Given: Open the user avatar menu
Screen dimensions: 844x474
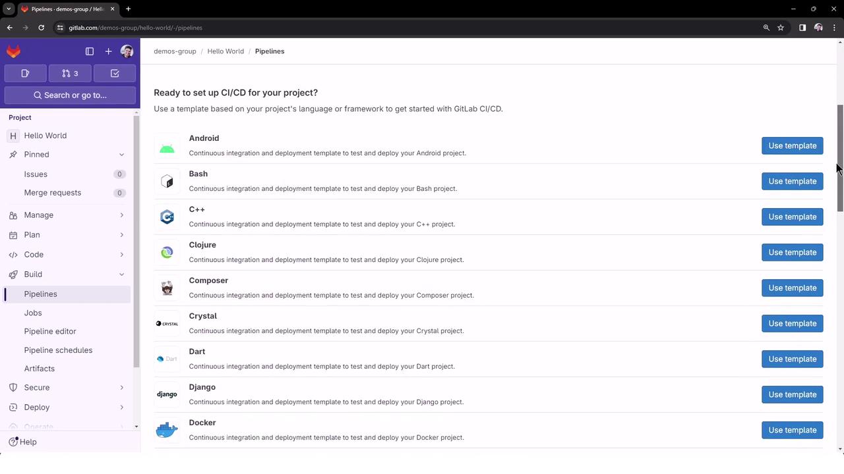Looking at the screenshot, I should click(127, 51).
